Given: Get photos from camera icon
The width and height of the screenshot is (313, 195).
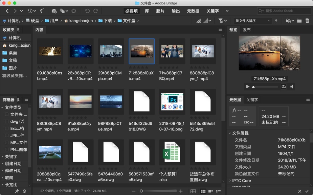Looking at the screenshot, I should pyautogui.click(x=54, y=11).
